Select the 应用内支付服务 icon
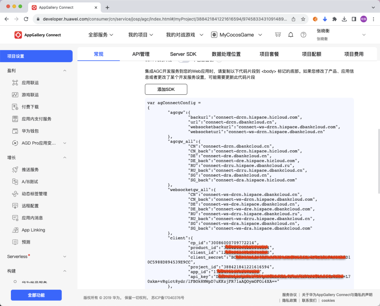 click(x=15, y=119)
